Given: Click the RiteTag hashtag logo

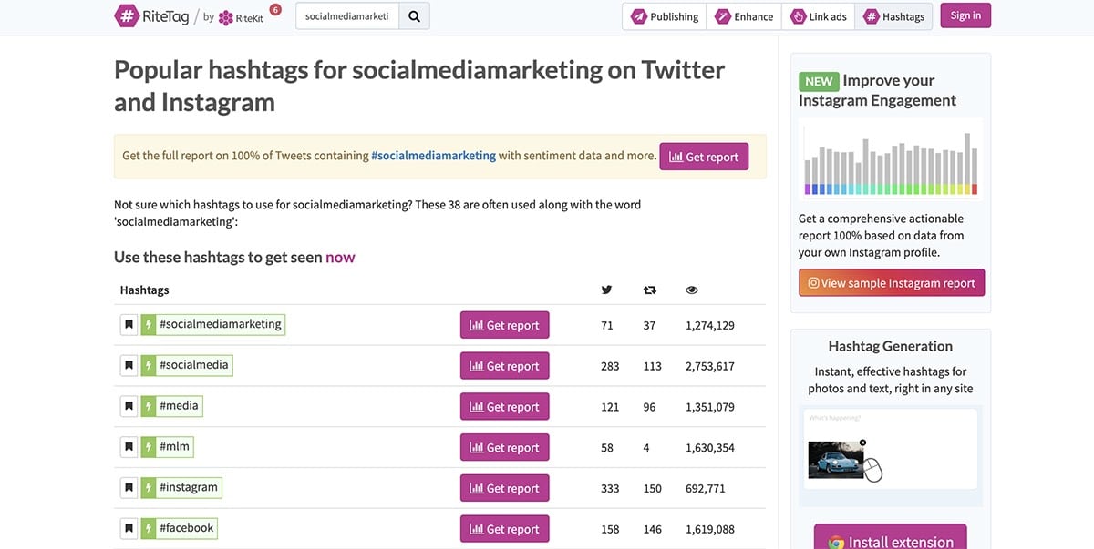Looking at the screenshot, I should [128, 15].
